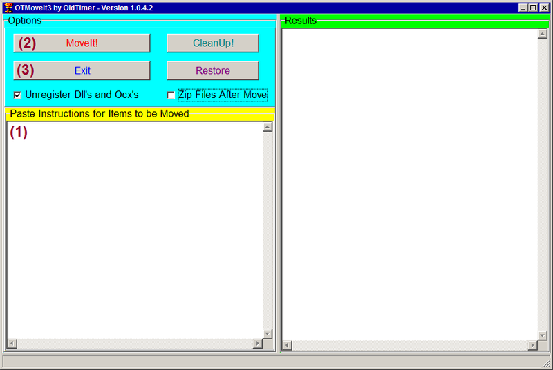Minimize the OTMoveIt3 window

click(523, 8)
